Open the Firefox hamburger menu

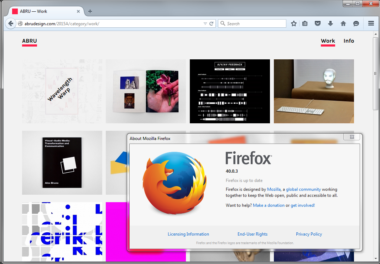[371, 23]
